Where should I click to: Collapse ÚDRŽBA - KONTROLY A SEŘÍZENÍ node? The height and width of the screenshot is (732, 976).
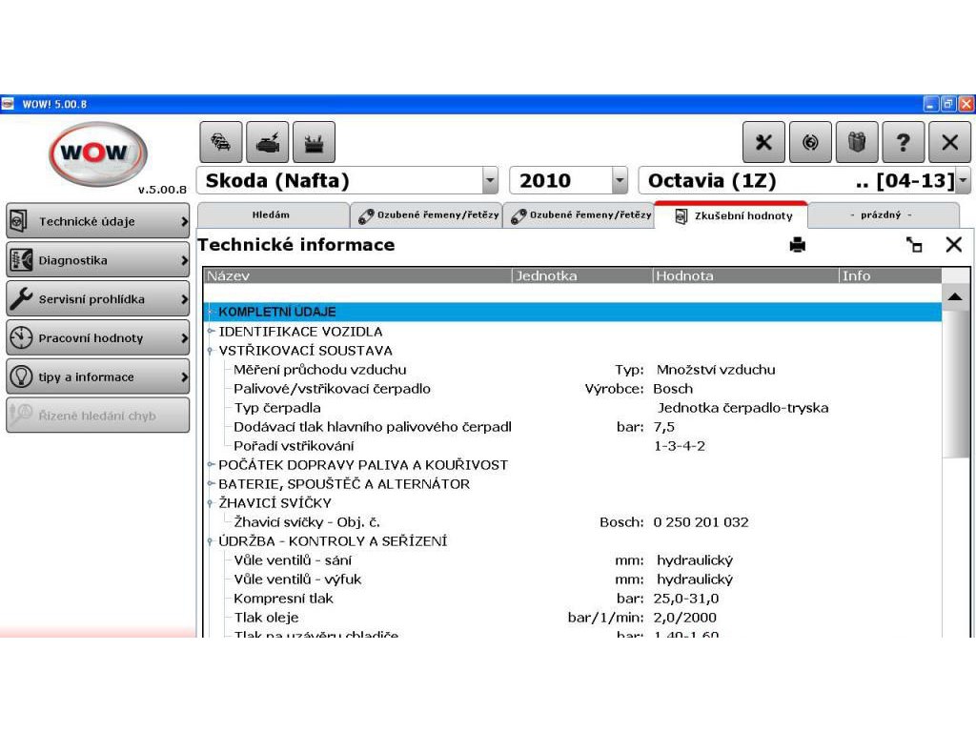click(211, 541)
